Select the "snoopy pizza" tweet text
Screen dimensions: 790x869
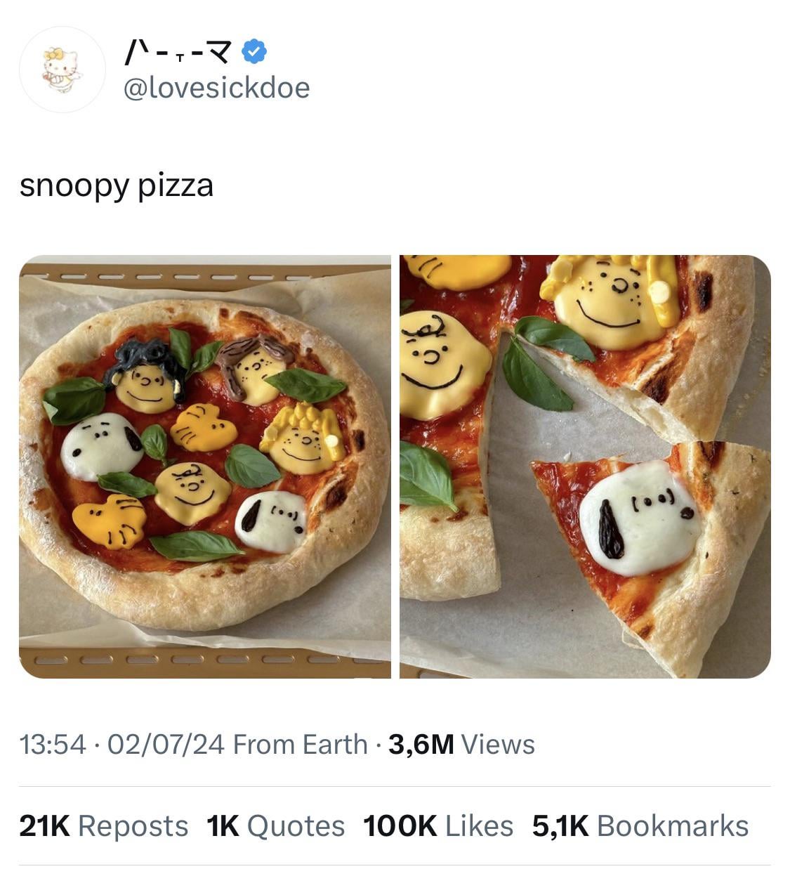tap(117, 185)
